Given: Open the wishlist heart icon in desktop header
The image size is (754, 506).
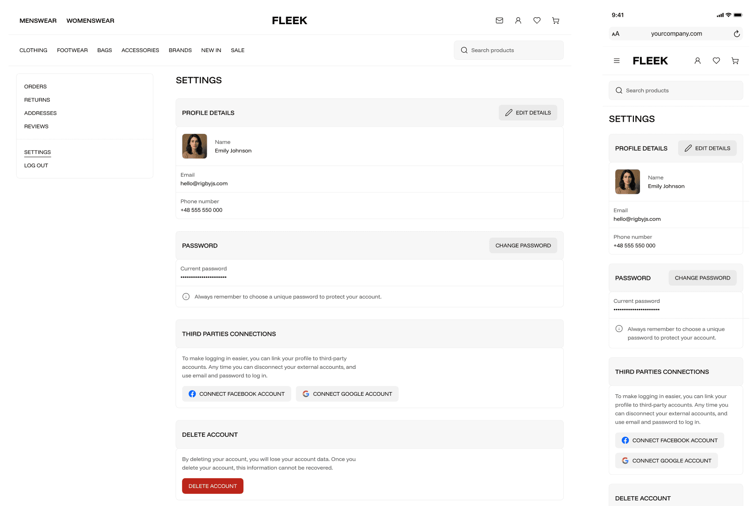Looking at the screenshot, I should [537, 20].
